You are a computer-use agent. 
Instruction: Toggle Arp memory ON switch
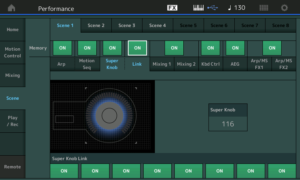coord(62,48)
